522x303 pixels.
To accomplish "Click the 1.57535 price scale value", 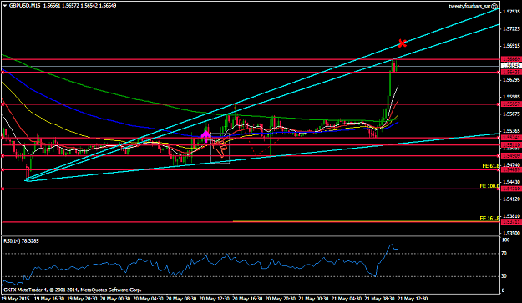I will click(x=510, y=12).
